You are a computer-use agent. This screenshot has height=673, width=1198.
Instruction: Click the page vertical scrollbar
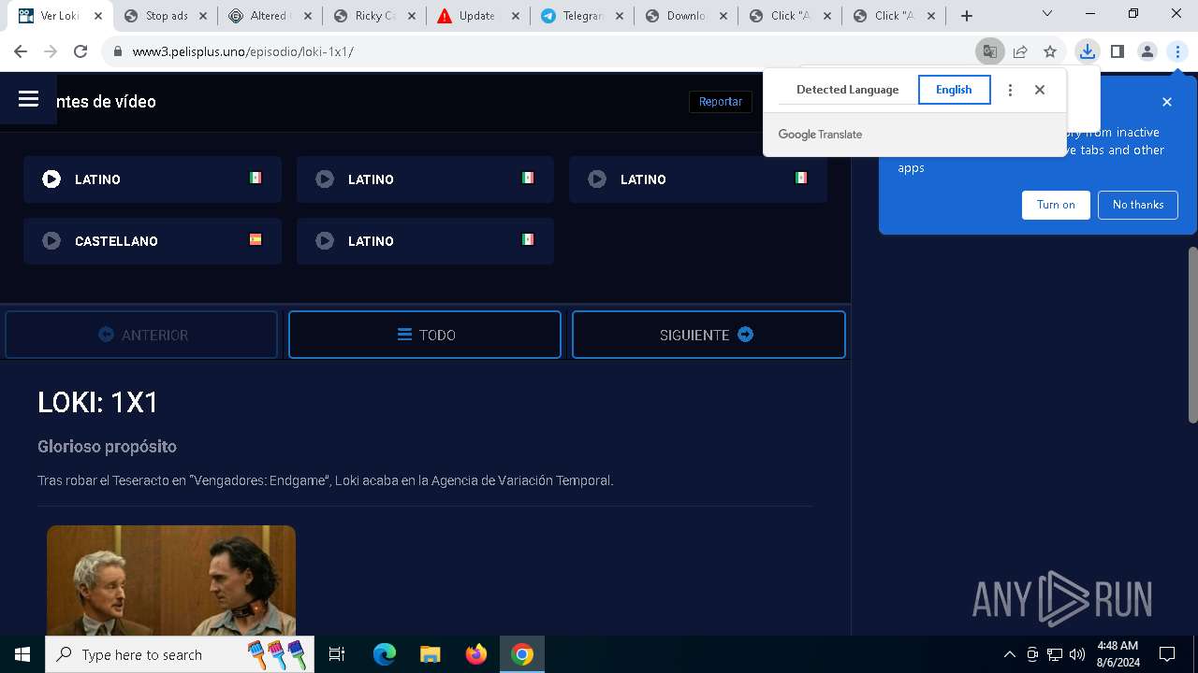point(1192,335)
